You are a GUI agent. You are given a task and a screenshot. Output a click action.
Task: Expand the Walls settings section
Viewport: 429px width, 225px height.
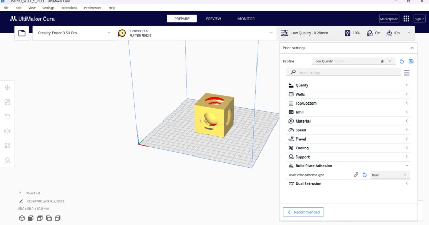coord(348,94)
